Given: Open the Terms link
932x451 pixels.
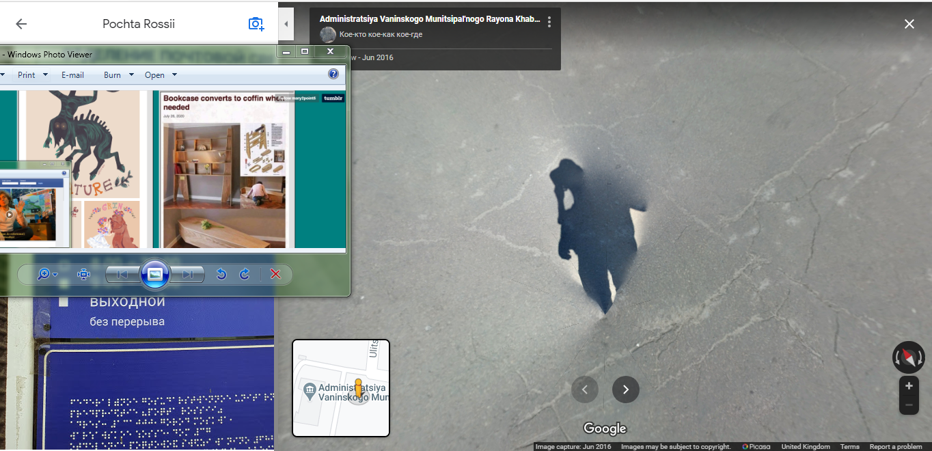Looking at the screenshot, I should (850, 446).
